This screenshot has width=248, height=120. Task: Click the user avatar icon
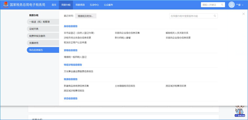[x=231, y=5]
